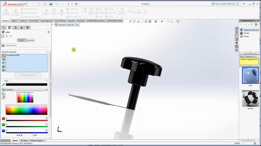Viewport: 261px width, 146px height.
Task: Click the red channel slider
Action: click(x=27, y=120)
